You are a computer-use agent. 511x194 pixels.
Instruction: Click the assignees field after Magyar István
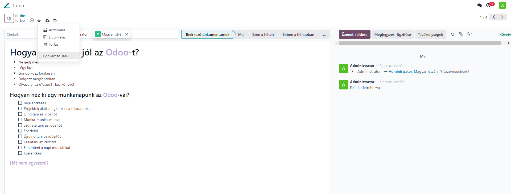coord(154,35)
